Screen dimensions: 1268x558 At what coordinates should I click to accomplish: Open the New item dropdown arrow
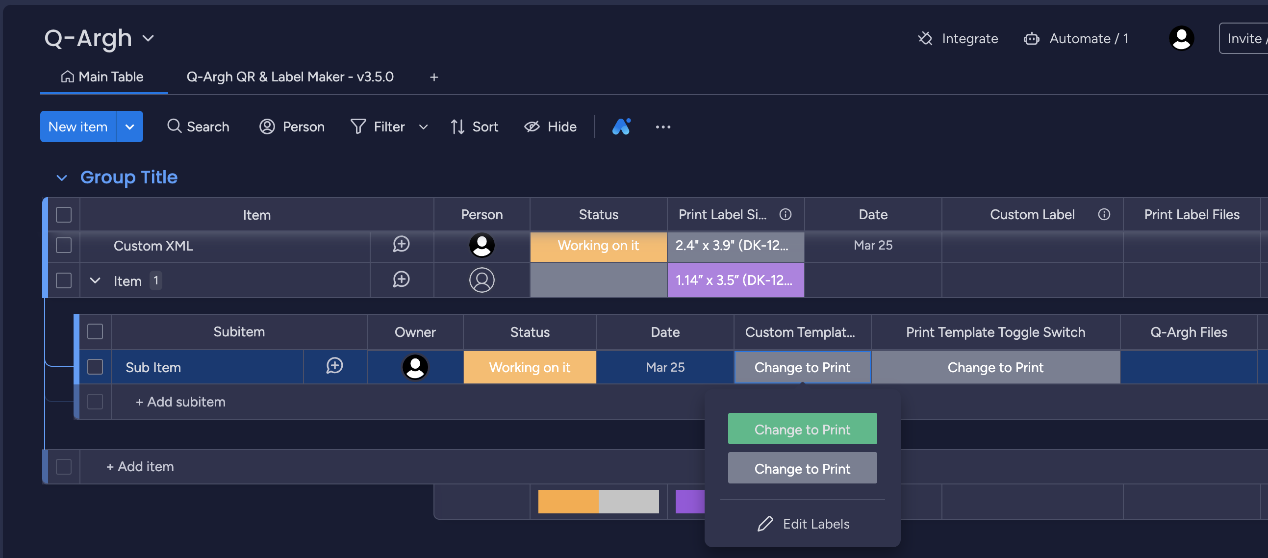pyautogui.click(x=129, y=127)
